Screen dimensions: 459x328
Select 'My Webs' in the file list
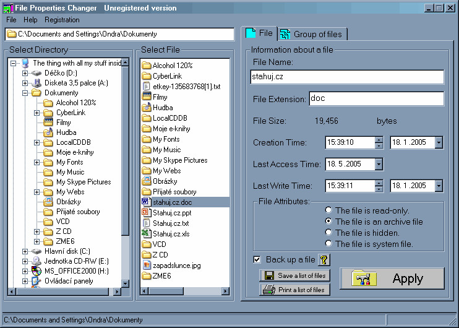(x=167, y=171)
